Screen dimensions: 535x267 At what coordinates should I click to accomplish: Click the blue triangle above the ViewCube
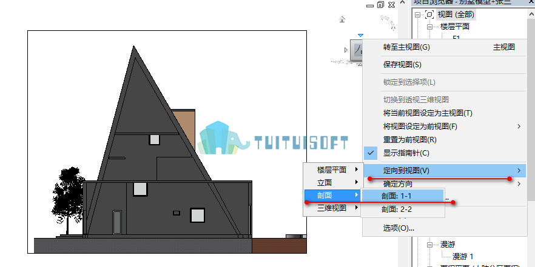(x=361, y=35)
